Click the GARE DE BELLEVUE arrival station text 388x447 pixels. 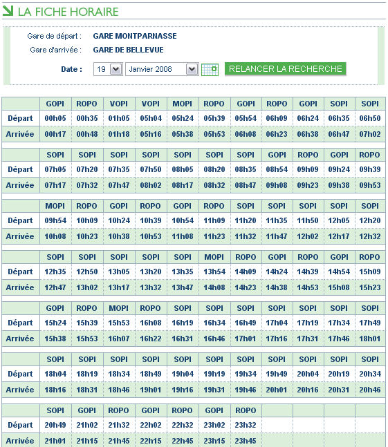point(128,50)
